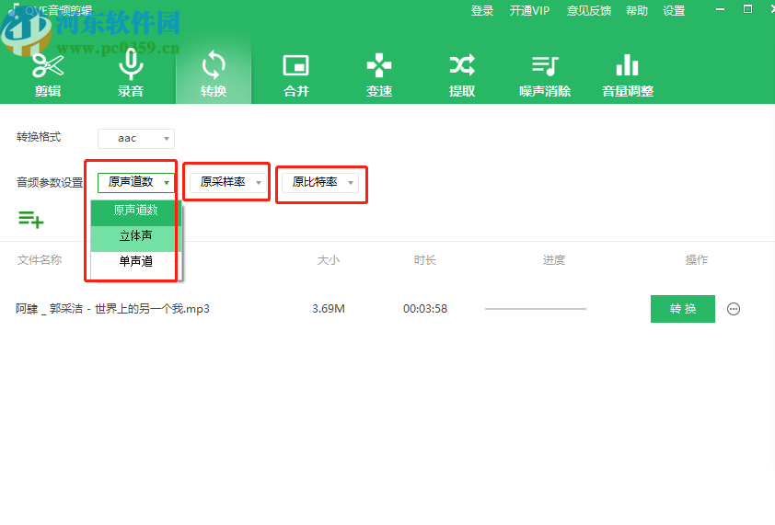
Task: Click 开通VIP in the title bar
Action: (x=529, y=11)
